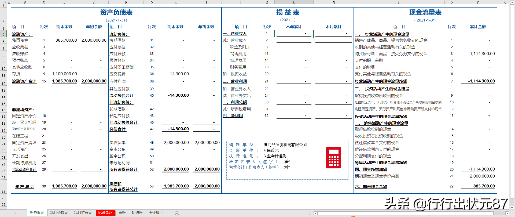Click the 管理费用 cell
Viewport: 515px width, 217px height.
[238, 60]
